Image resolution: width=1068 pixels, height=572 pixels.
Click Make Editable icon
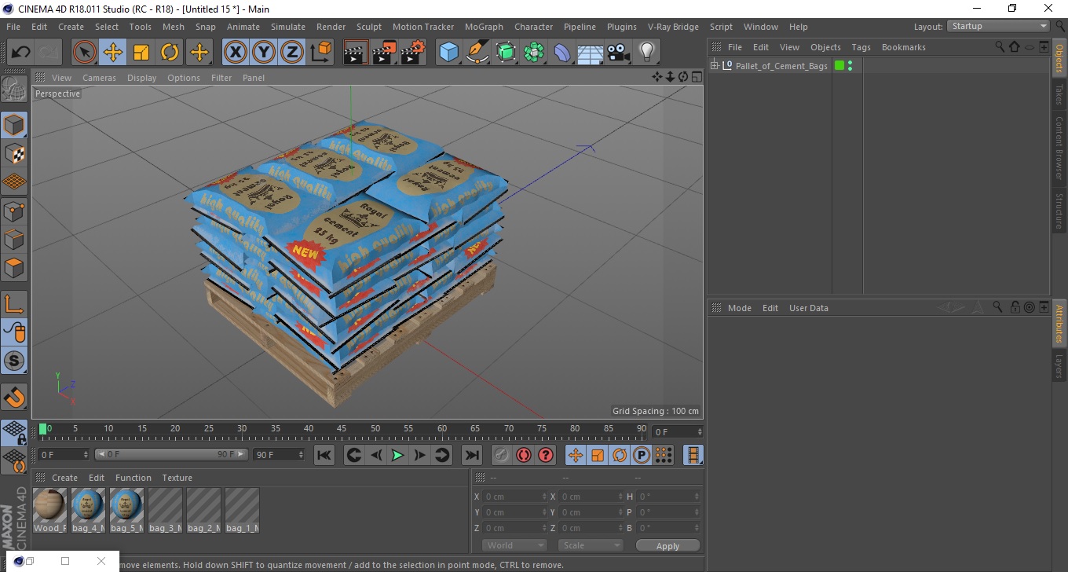14,88
